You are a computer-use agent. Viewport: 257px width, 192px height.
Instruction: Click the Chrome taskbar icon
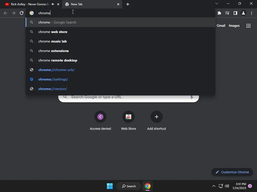coord(148,186)
